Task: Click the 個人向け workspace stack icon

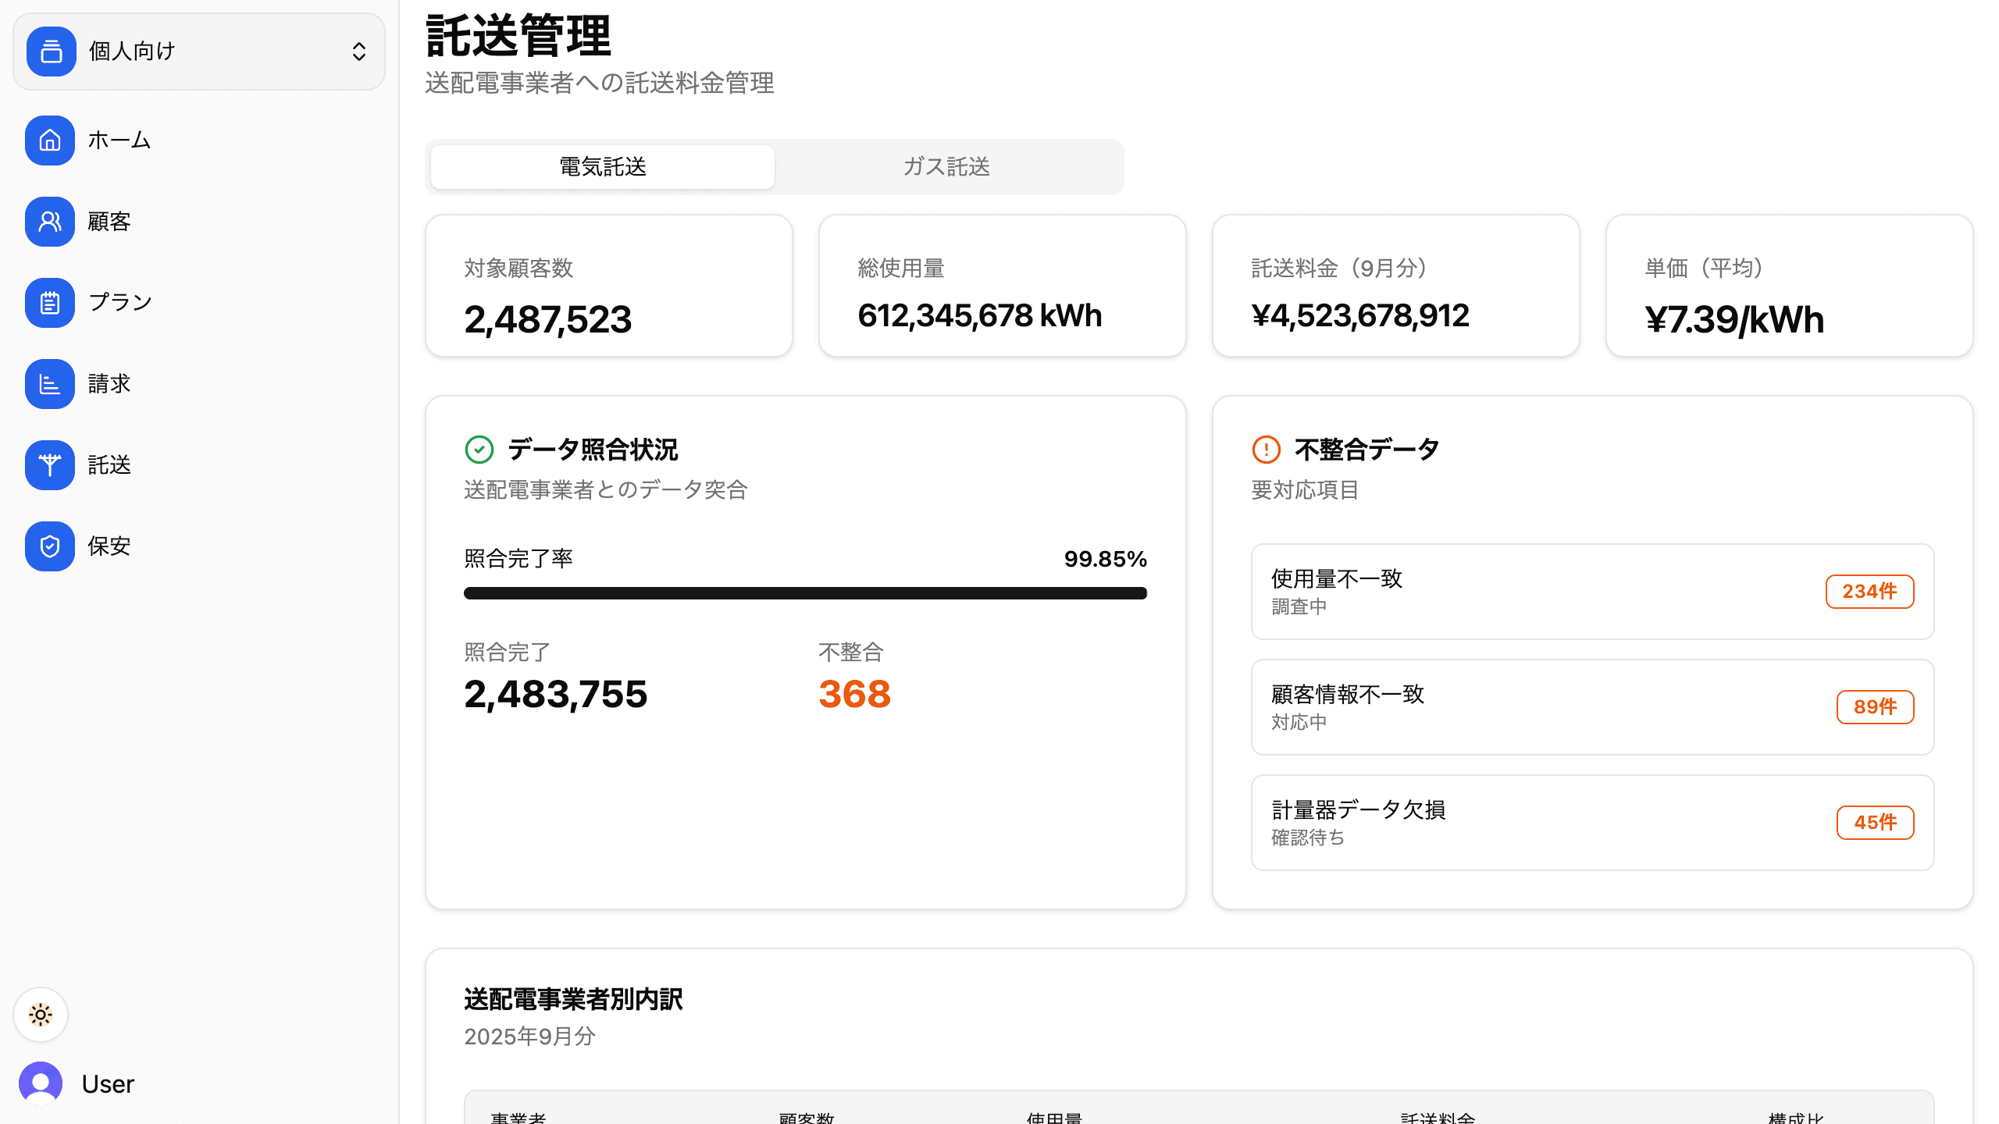Action: click(x=52, y=52)
